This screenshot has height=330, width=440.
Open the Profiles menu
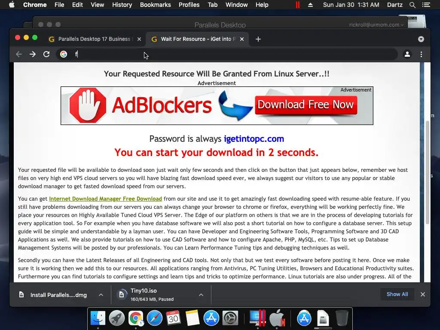(x=189, y=5)
